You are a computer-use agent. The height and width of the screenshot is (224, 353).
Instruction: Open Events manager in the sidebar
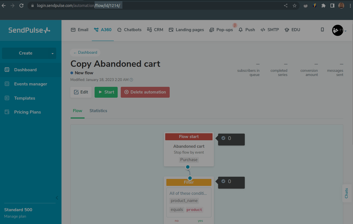31,84
